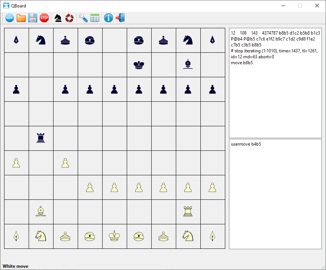Select the white lance on i1
Viewport: 326px width, 270px height.
(x=213, y=236)
